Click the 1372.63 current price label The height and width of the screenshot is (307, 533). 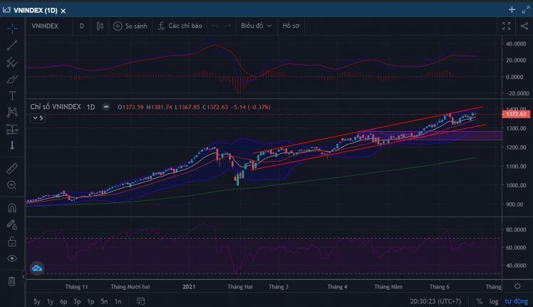click(x=516, y=113)
